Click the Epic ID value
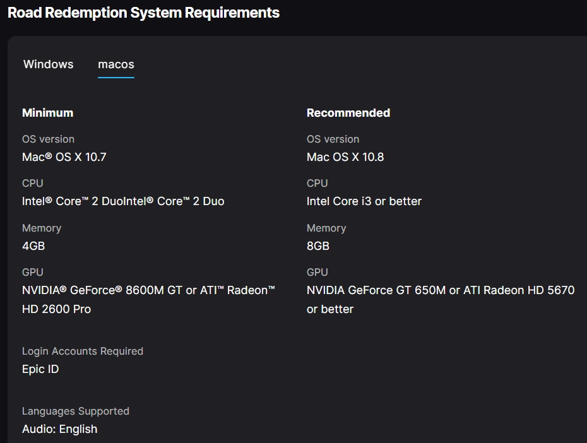The height and width of the screenshot is (443, 587). tap(40, 369)
